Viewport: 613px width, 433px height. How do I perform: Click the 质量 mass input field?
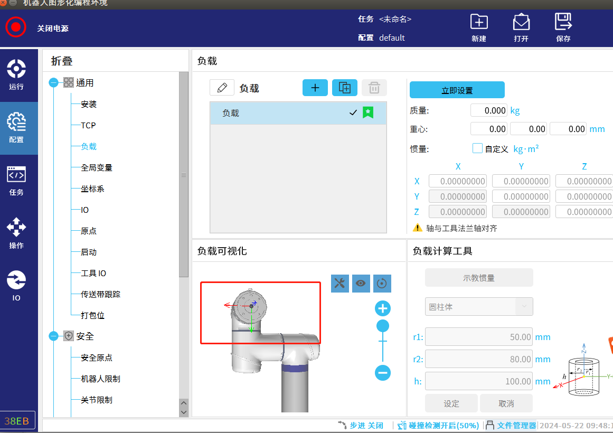489,110
